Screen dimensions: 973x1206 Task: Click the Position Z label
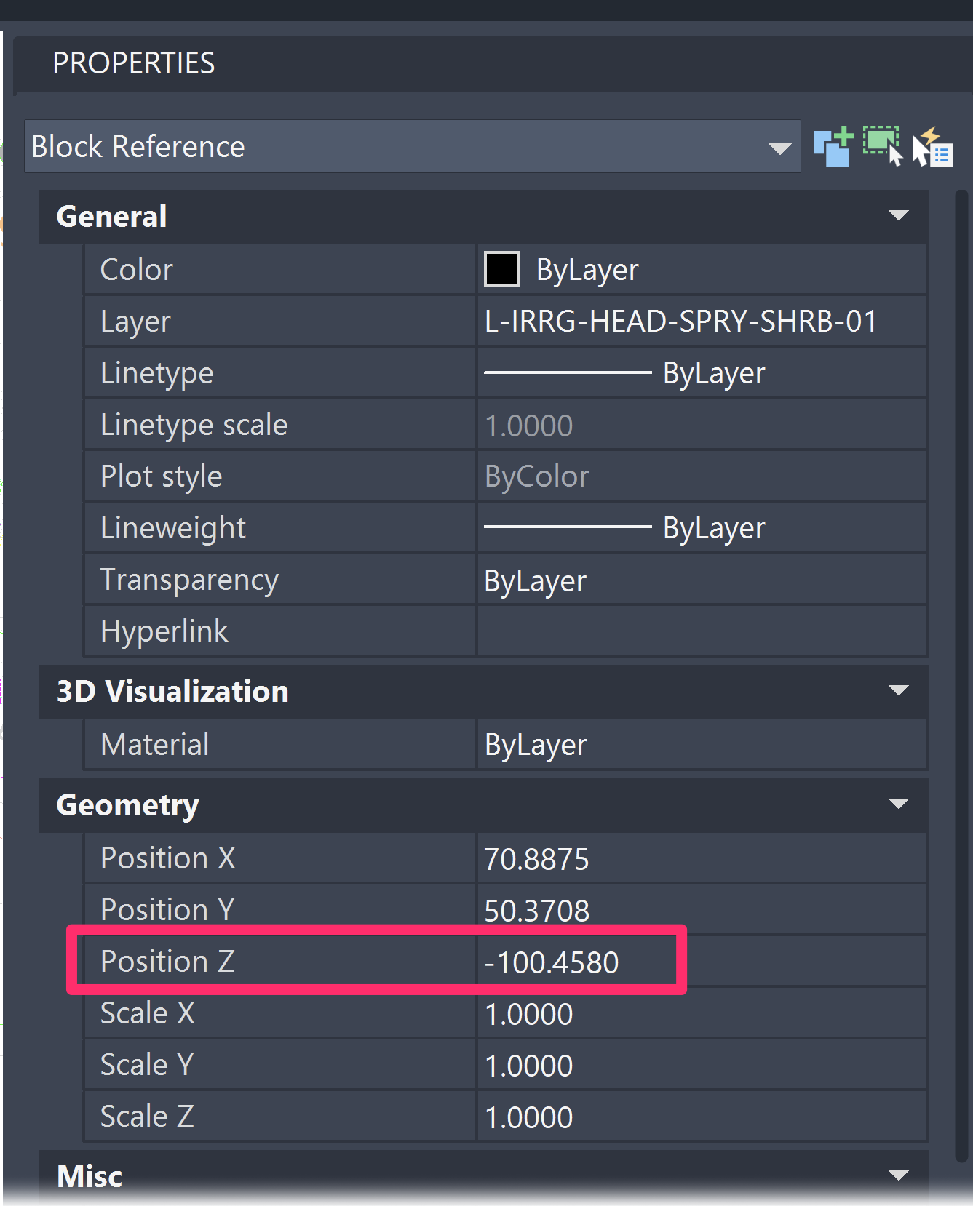click(x=167, y=962)
